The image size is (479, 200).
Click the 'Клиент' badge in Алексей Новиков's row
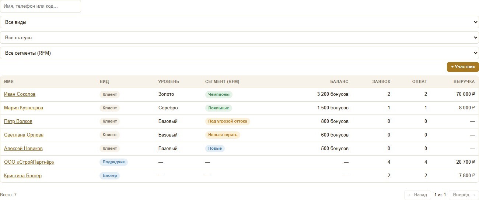click(110, 149)
